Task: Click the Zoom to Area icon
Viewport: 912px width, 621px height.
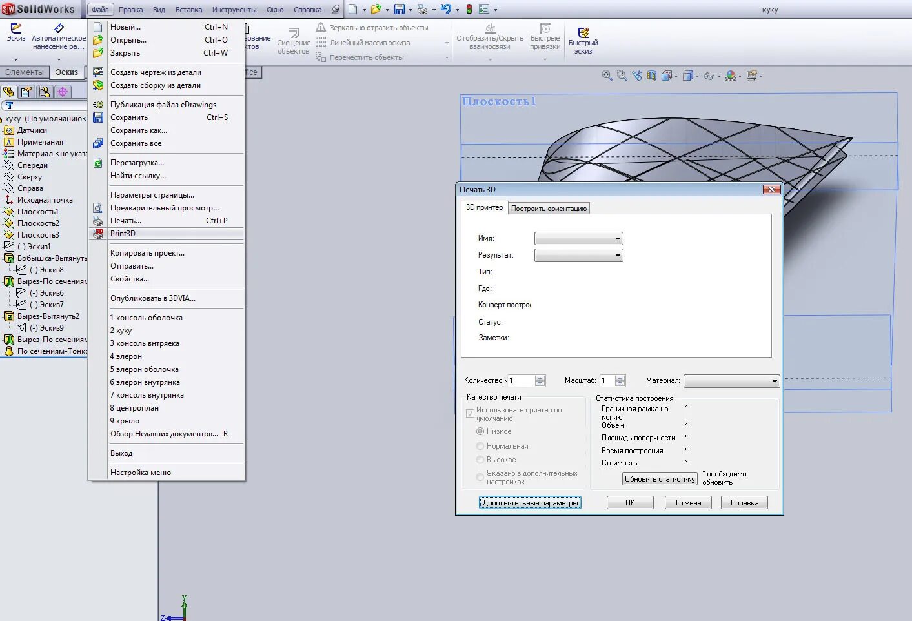Action: coord(622,76)
